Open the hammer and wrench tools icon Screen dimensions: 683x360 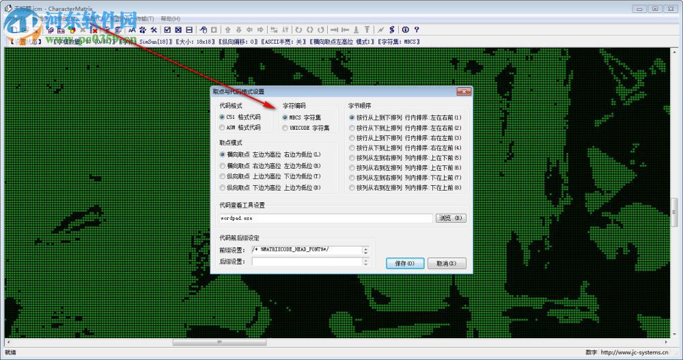pos(154,29)
